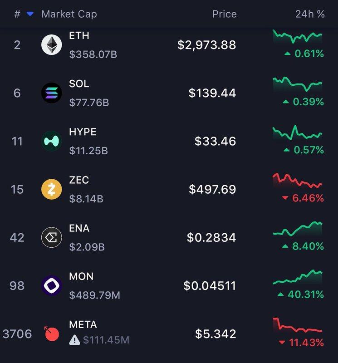This screenshot has height=363, width=338.
Task: Open the MON 24h sparkline chart
Action: click(298, 277)
